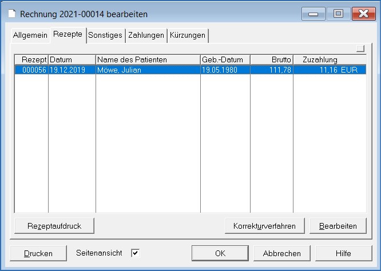
Task: Open the Sonstiges tab
Action: tap(105, 35)
